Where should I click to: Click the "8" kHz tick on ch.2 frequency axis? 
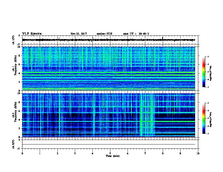tap(19, 102)
